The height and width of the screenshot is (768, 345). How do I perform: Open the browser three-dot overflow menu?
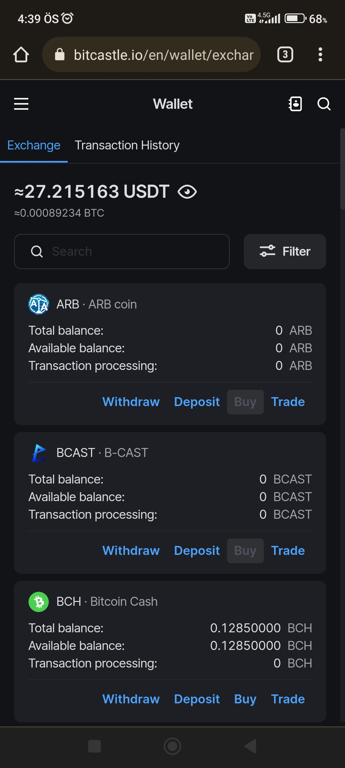[320, 54]
